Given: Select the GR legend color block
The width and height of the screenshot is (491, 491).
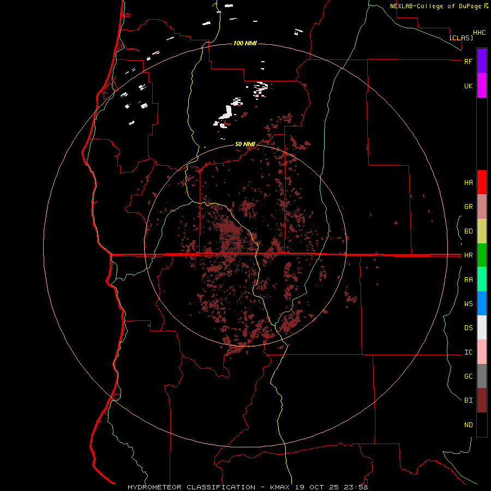Looking at the screenshot, I should click(482, 207).
